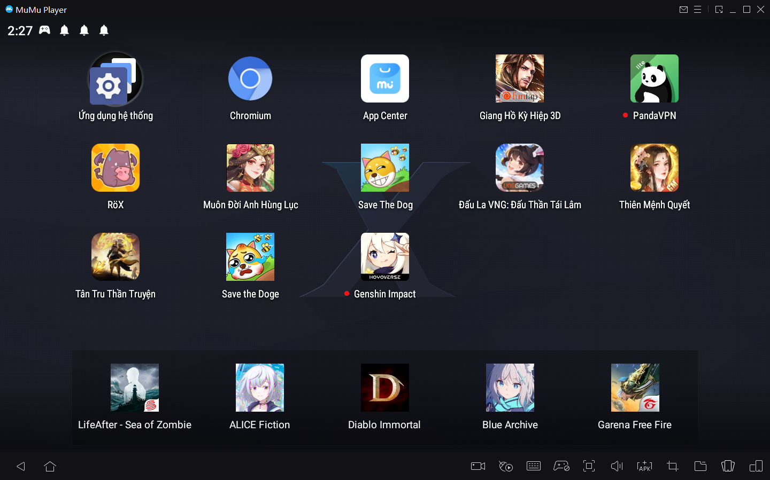
Task: Click the fullscreen toggle icon in bottom toolbar
Action: point(589,466)
